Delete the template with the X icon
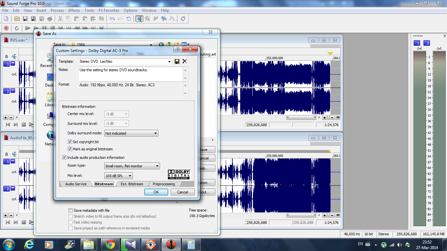This screenshot has width=447, height=251. click(185, 61)
